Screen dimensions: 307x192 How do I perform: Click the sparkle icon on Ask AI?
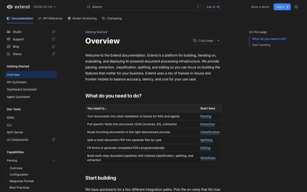(218, 7)
